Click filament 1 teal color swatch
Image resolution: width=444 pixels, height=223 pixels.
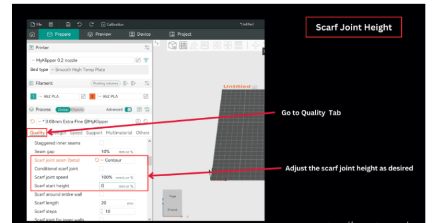click(33, 96)
